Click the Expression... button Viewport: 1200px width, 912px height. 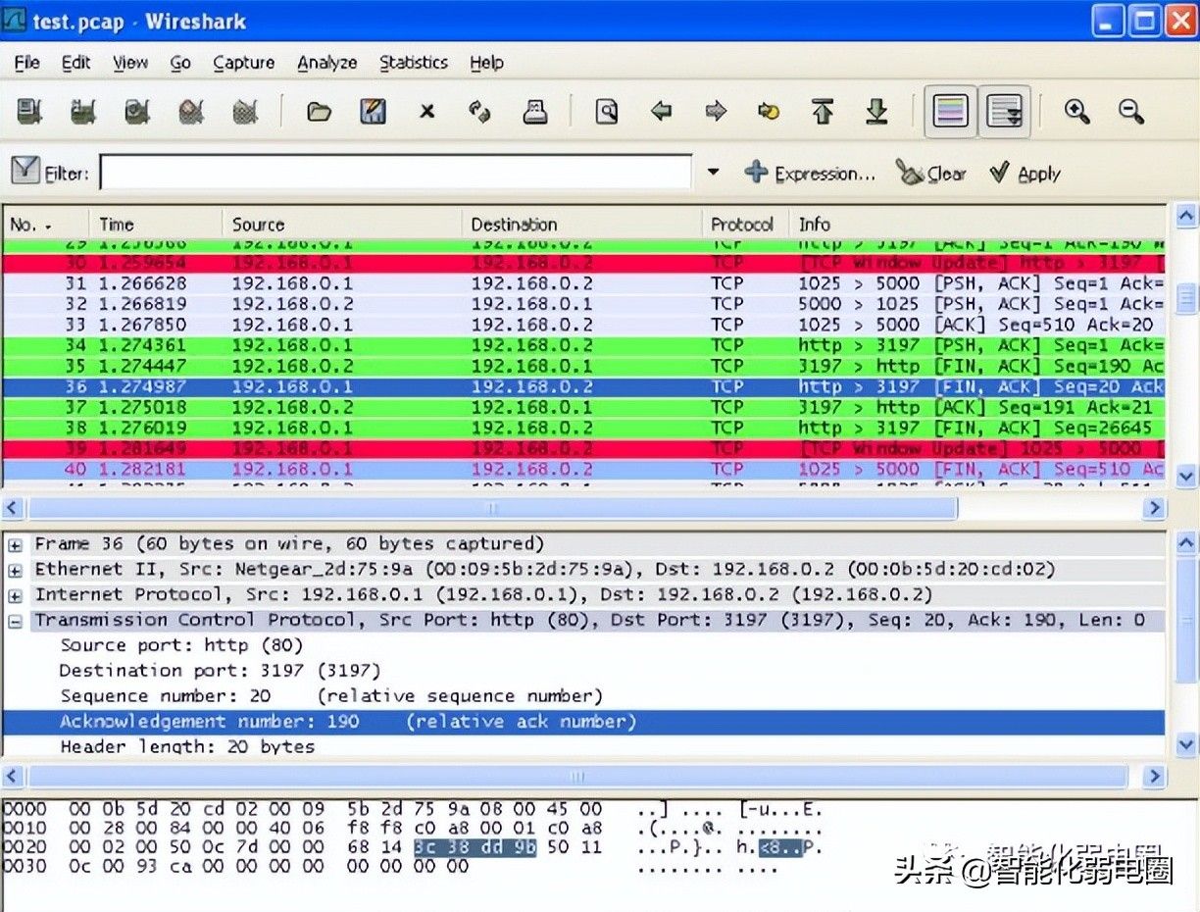pos(810,174)
